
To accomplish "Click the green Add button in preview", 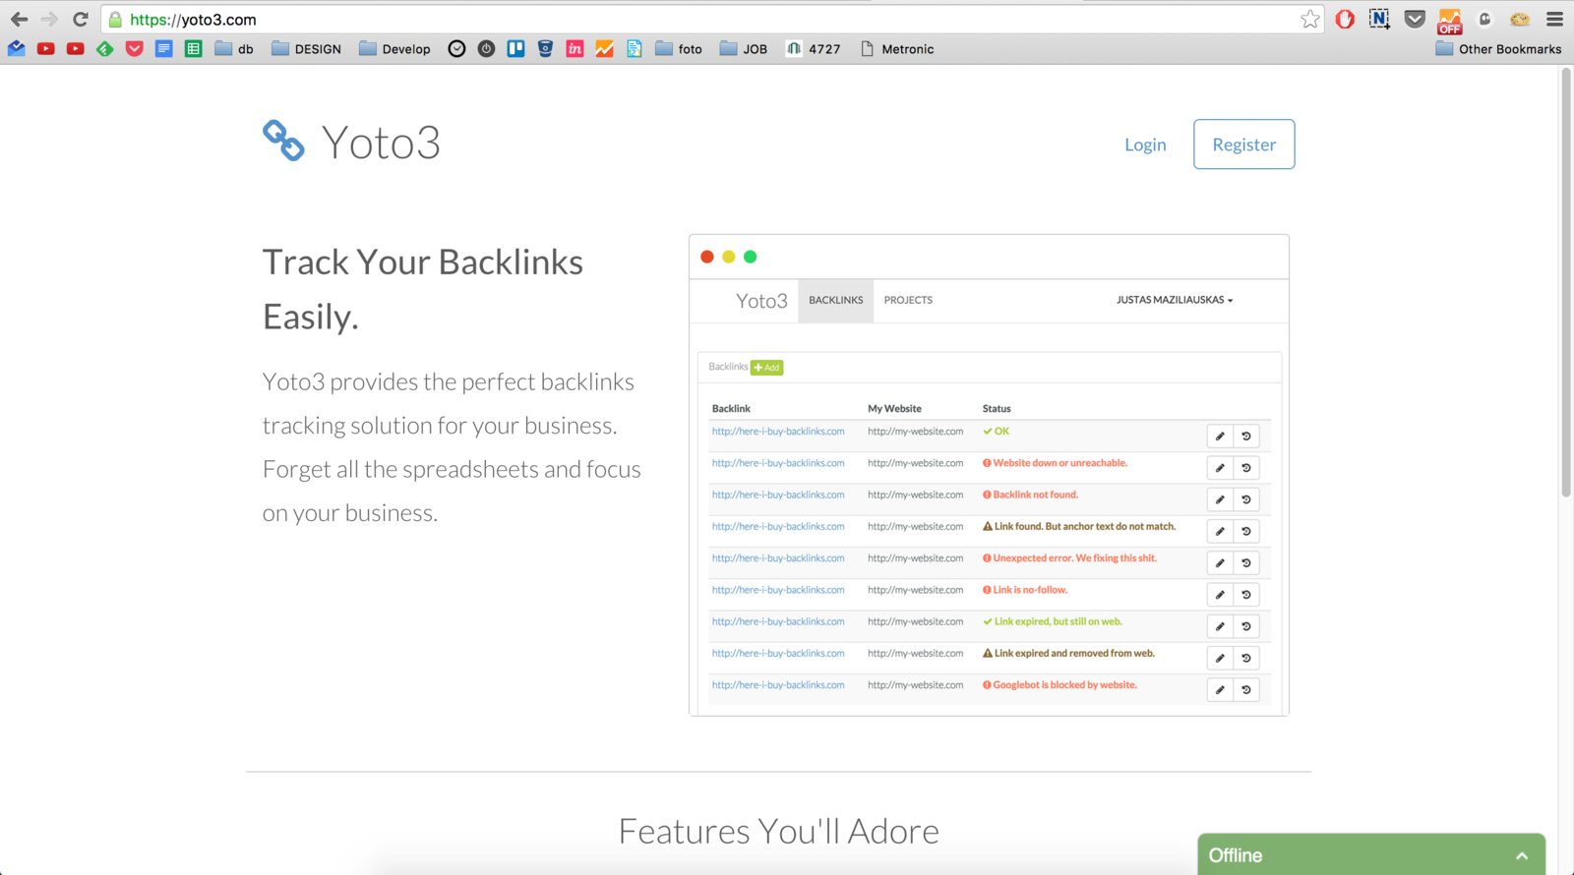I will pyautogui.click(x=766, y=367).
